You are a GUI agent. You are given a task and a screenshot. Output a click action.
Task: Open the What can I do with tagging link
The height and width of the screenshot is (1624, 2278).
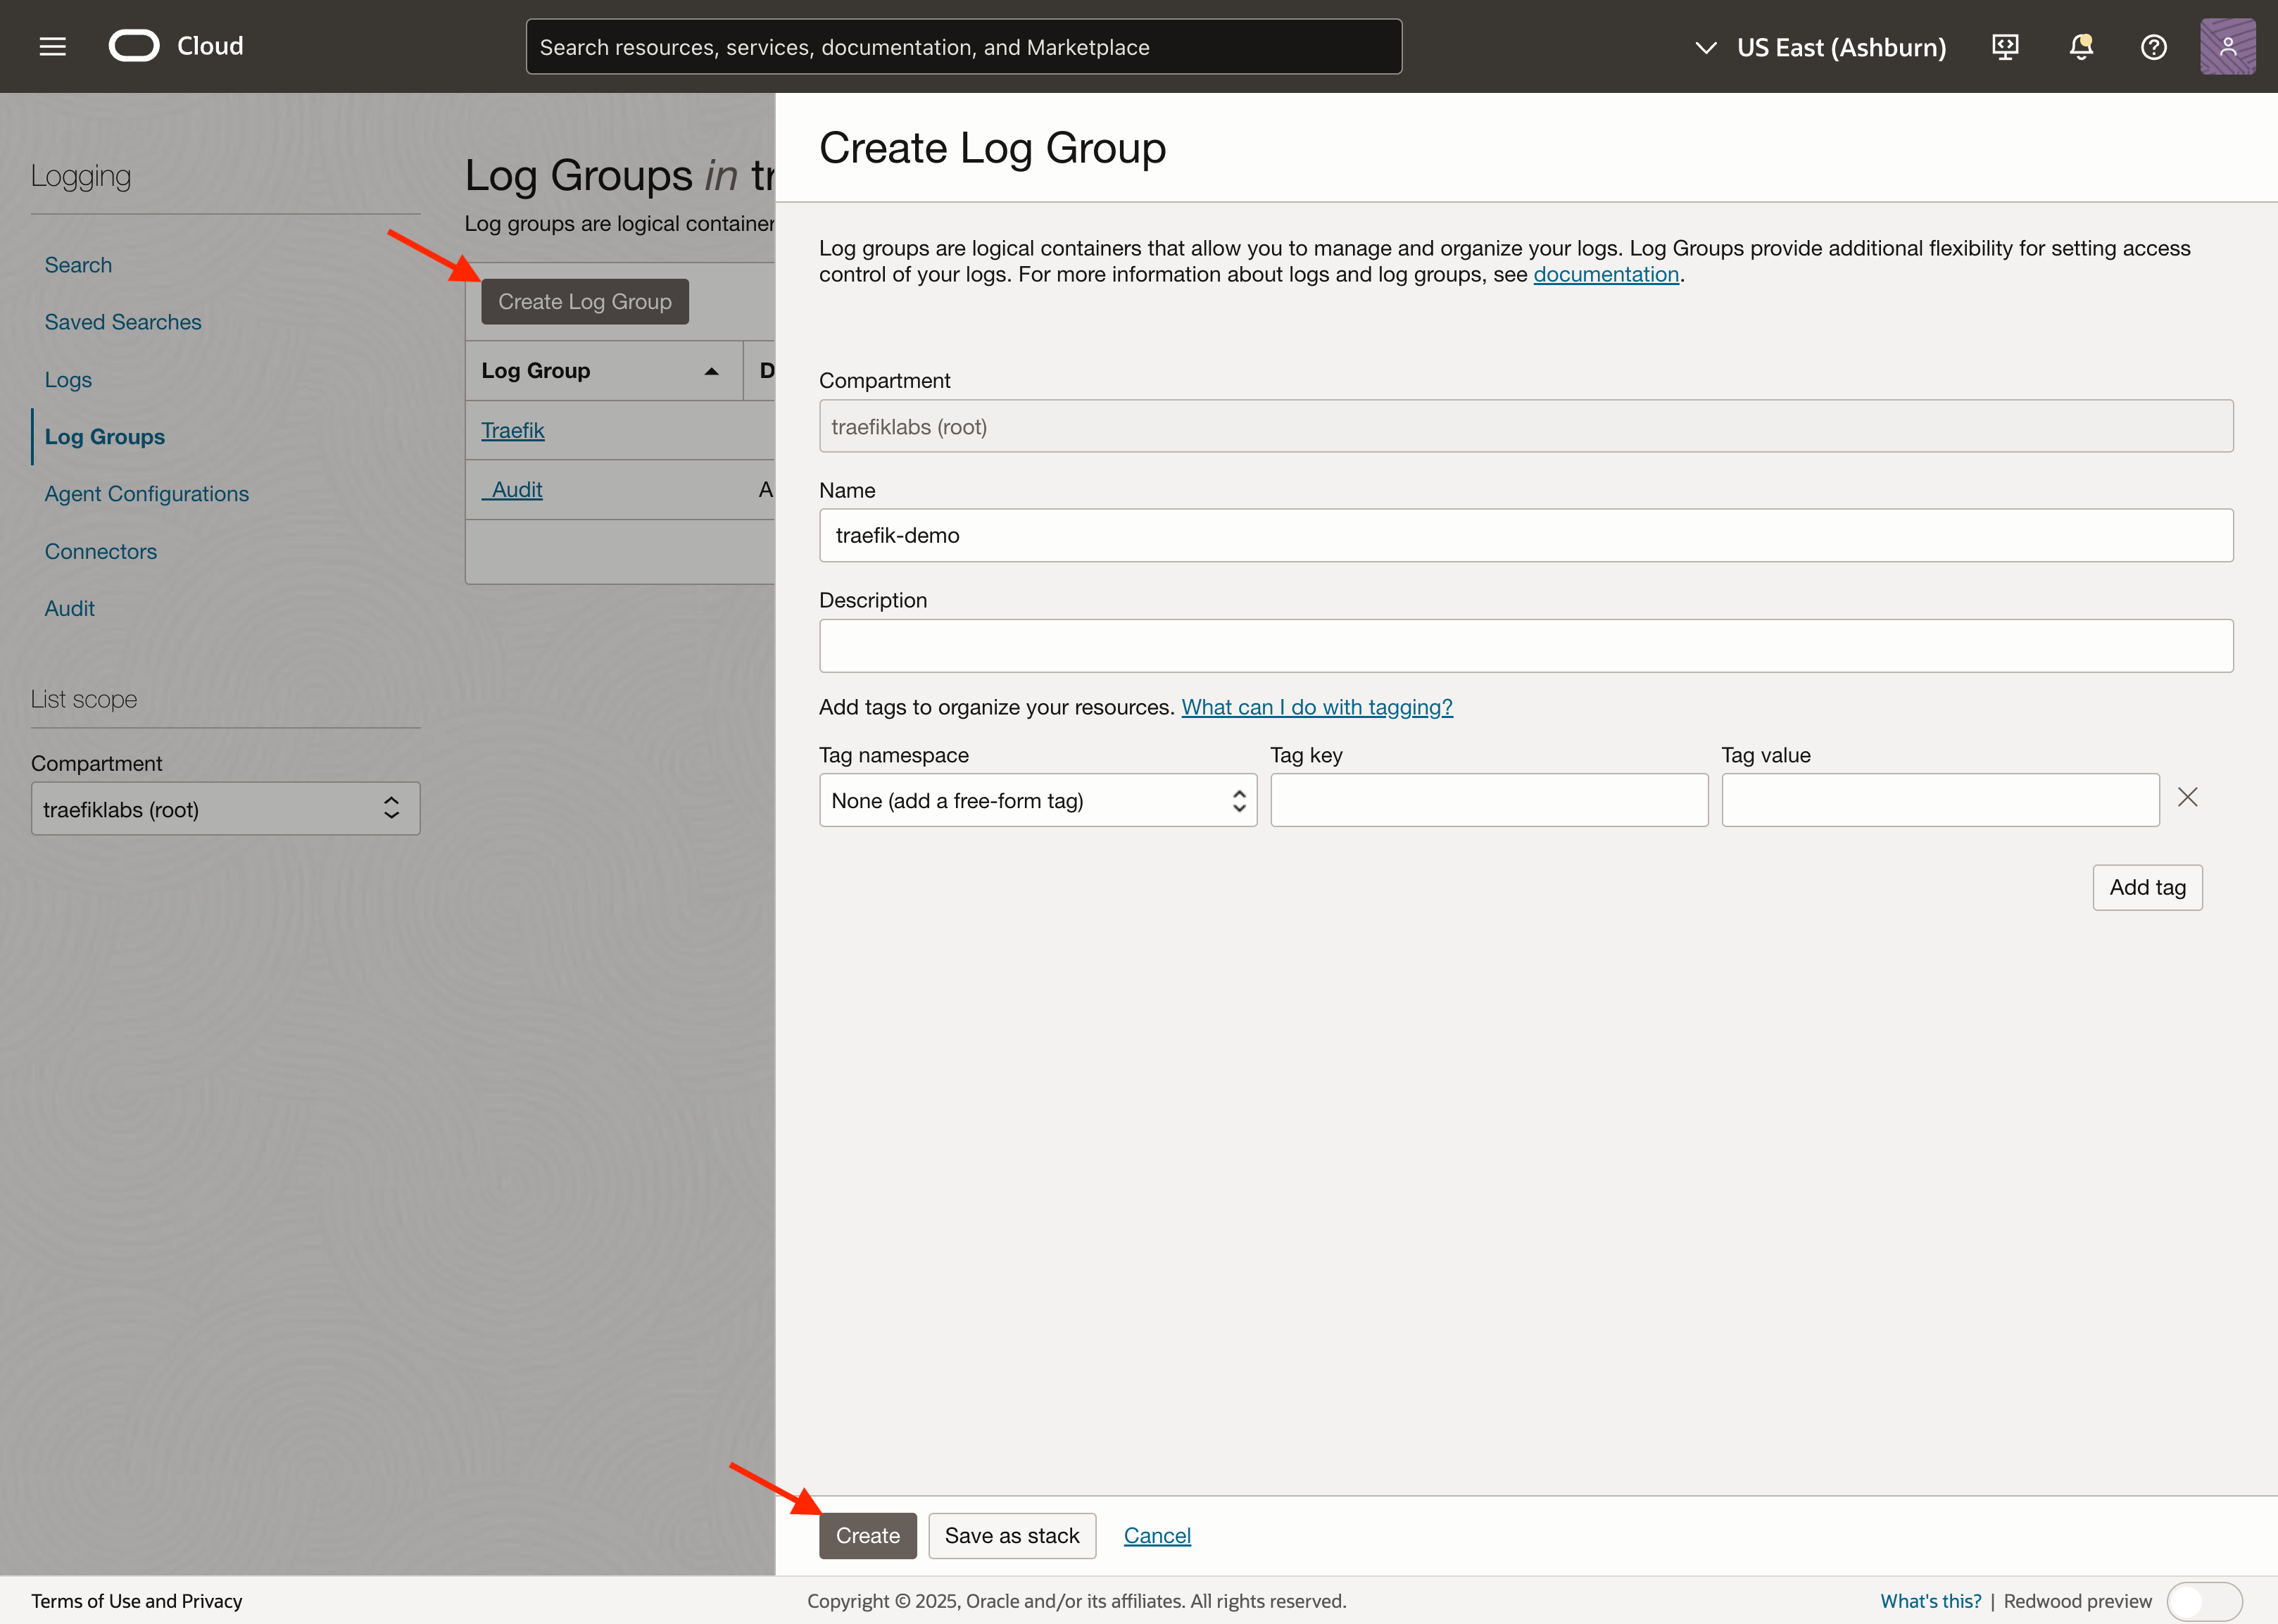[x=1316, y=707]
